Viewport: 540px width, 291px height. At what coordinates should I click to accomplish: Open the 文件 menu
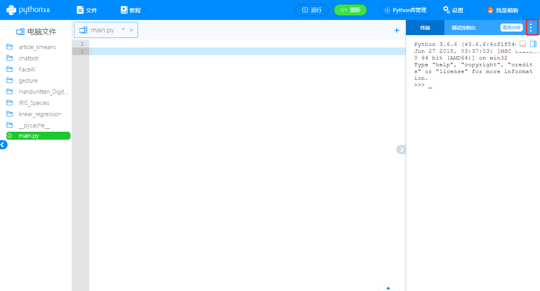coord(90,10)
